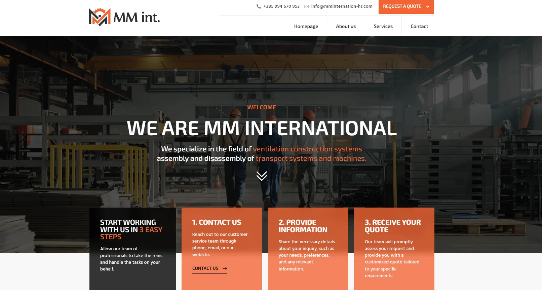Click 'ventilation construction systems' orange text
Screen dimensions: 542x290
[307, 149]
